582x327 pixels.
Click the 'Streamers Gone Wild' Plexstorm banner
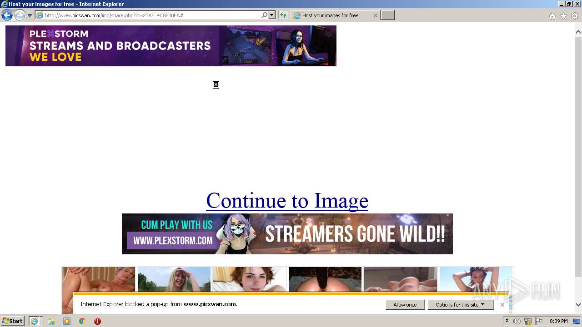[287, 234]
